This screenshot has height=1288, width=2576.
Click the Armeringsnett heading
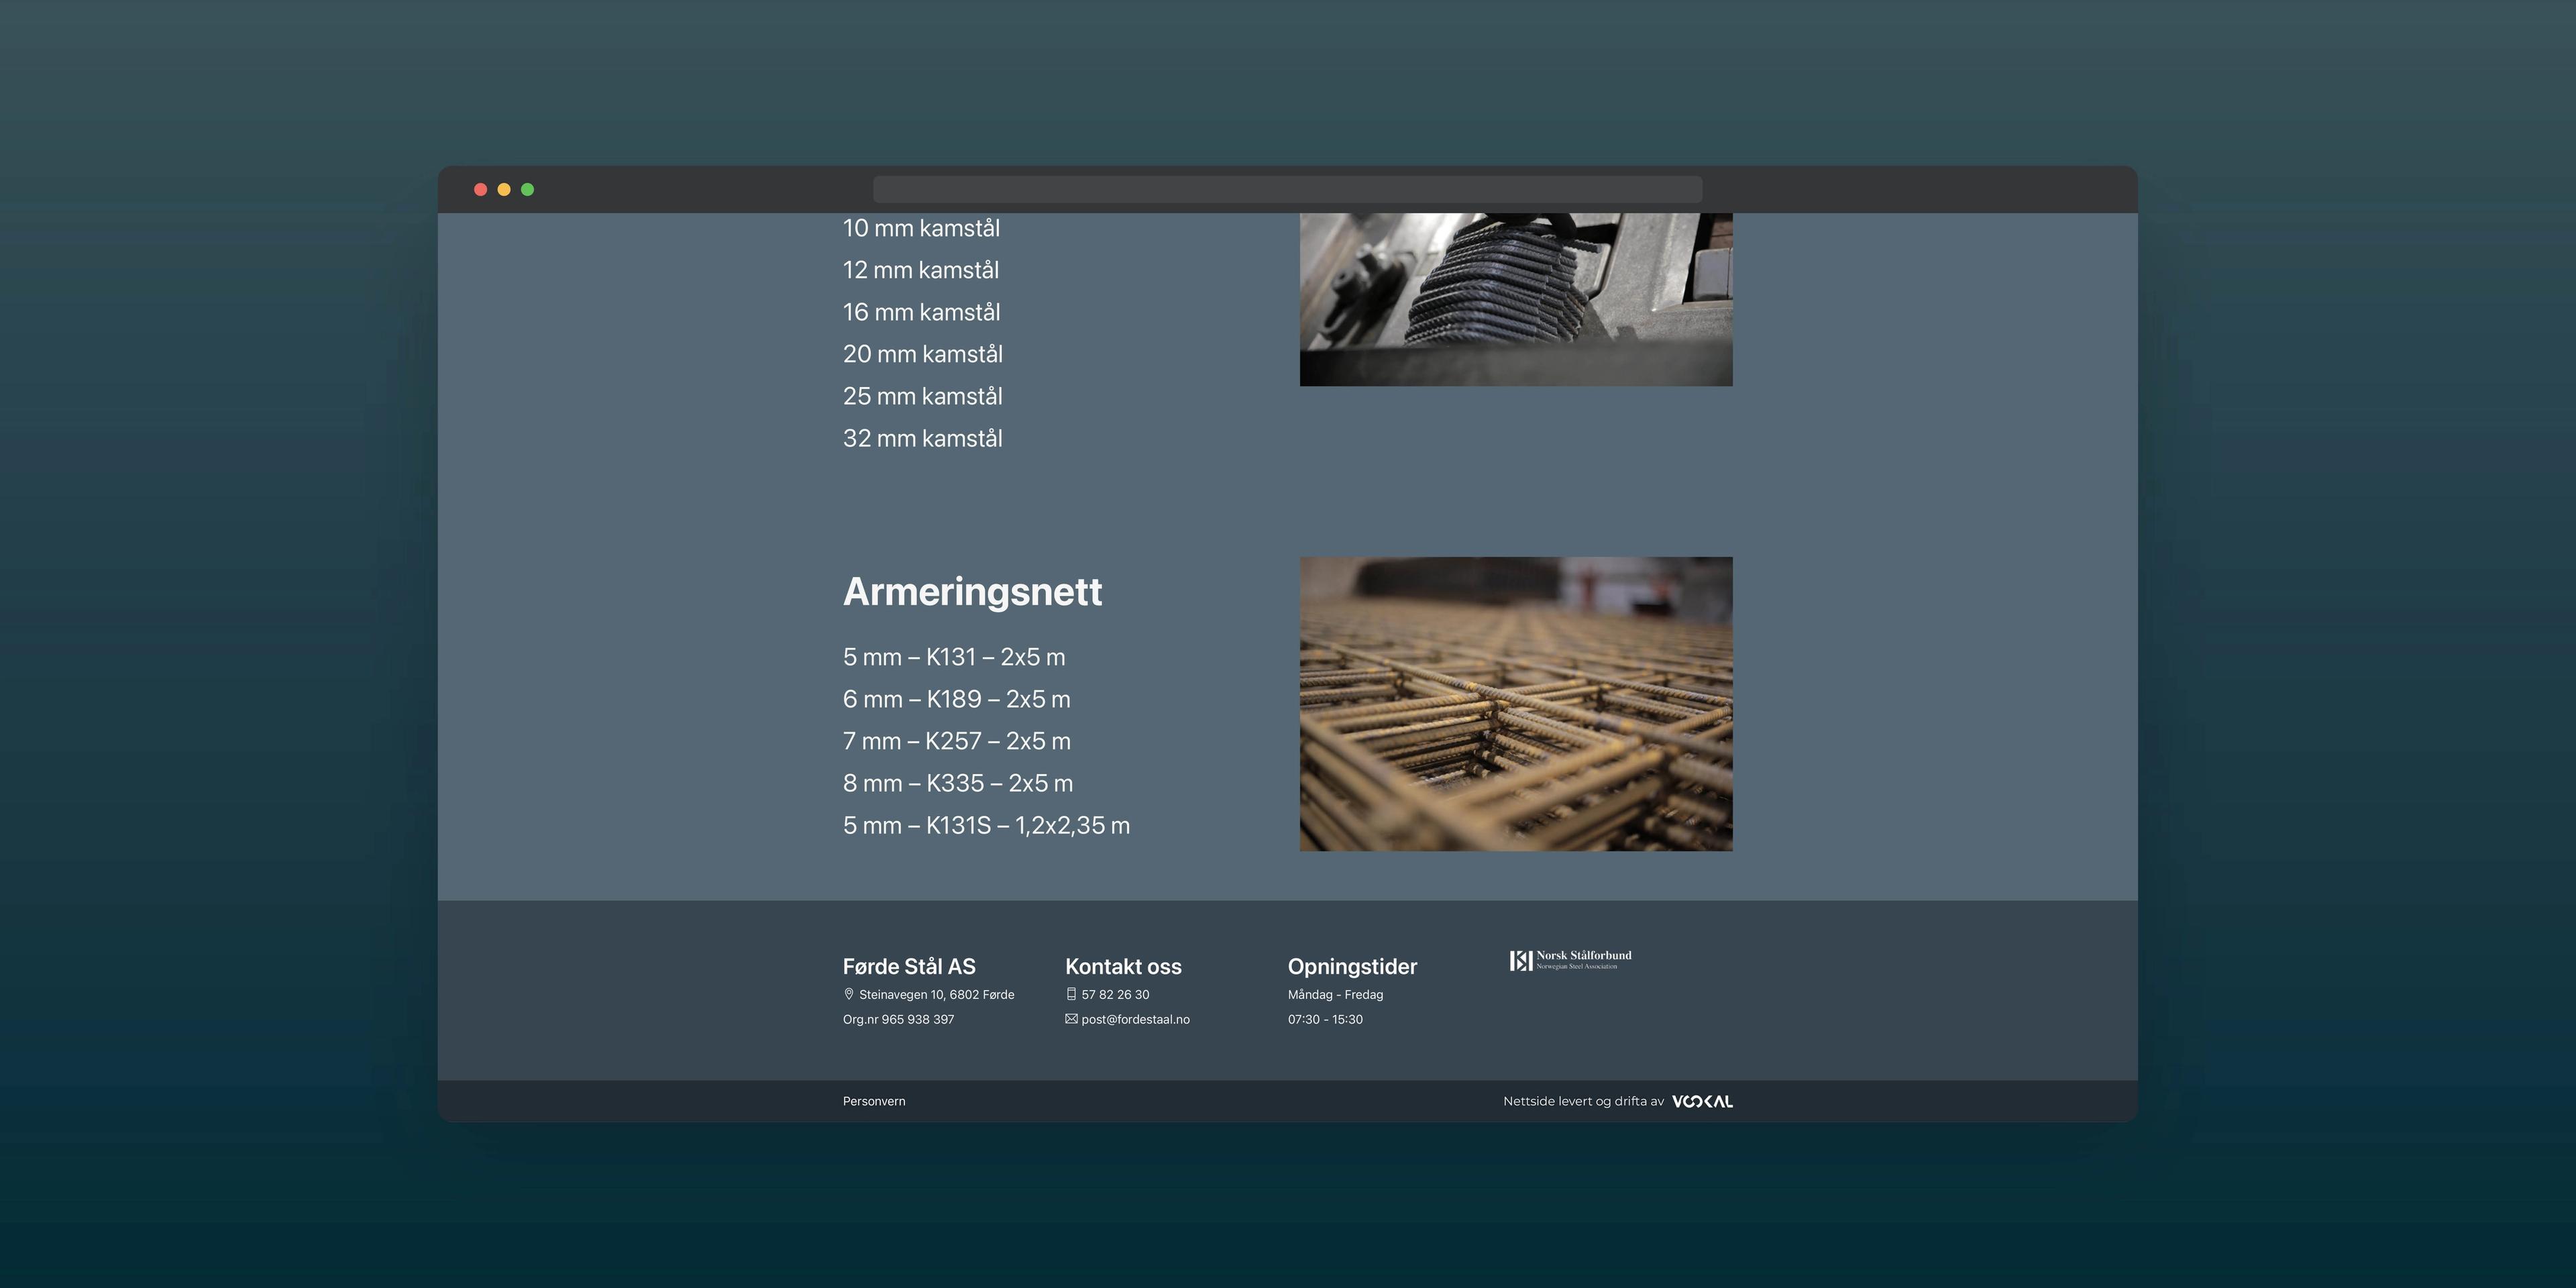(972, 591)
